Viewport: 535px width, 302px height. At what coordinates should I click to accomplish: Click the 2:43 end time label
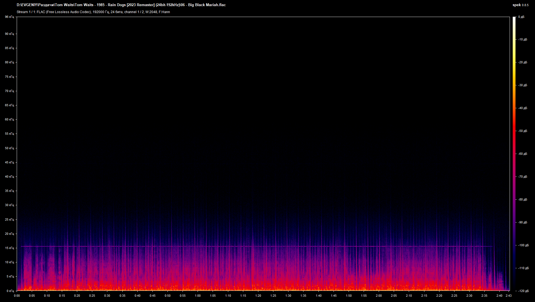click(x=509, y=296)
